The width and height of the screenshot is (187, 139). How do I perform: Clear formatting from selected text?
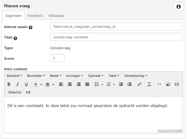(x=149, y=84)
